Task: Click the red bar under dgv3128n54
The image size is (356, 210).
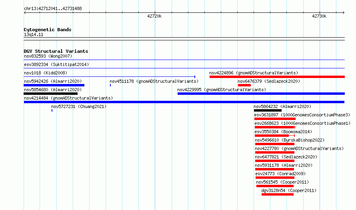Action: point(278,194)
